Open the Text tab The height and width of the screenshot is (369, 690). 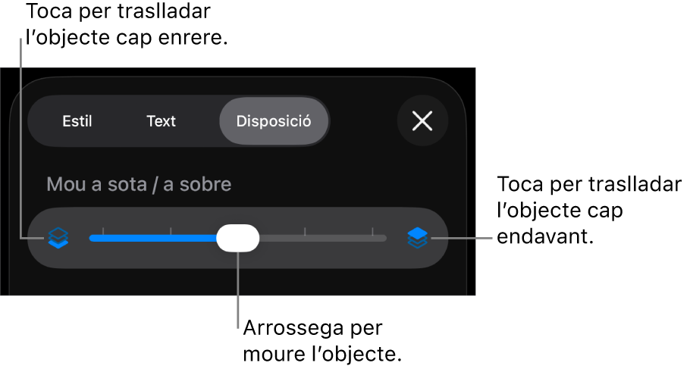pyautogui.click(x=161, y=121)
